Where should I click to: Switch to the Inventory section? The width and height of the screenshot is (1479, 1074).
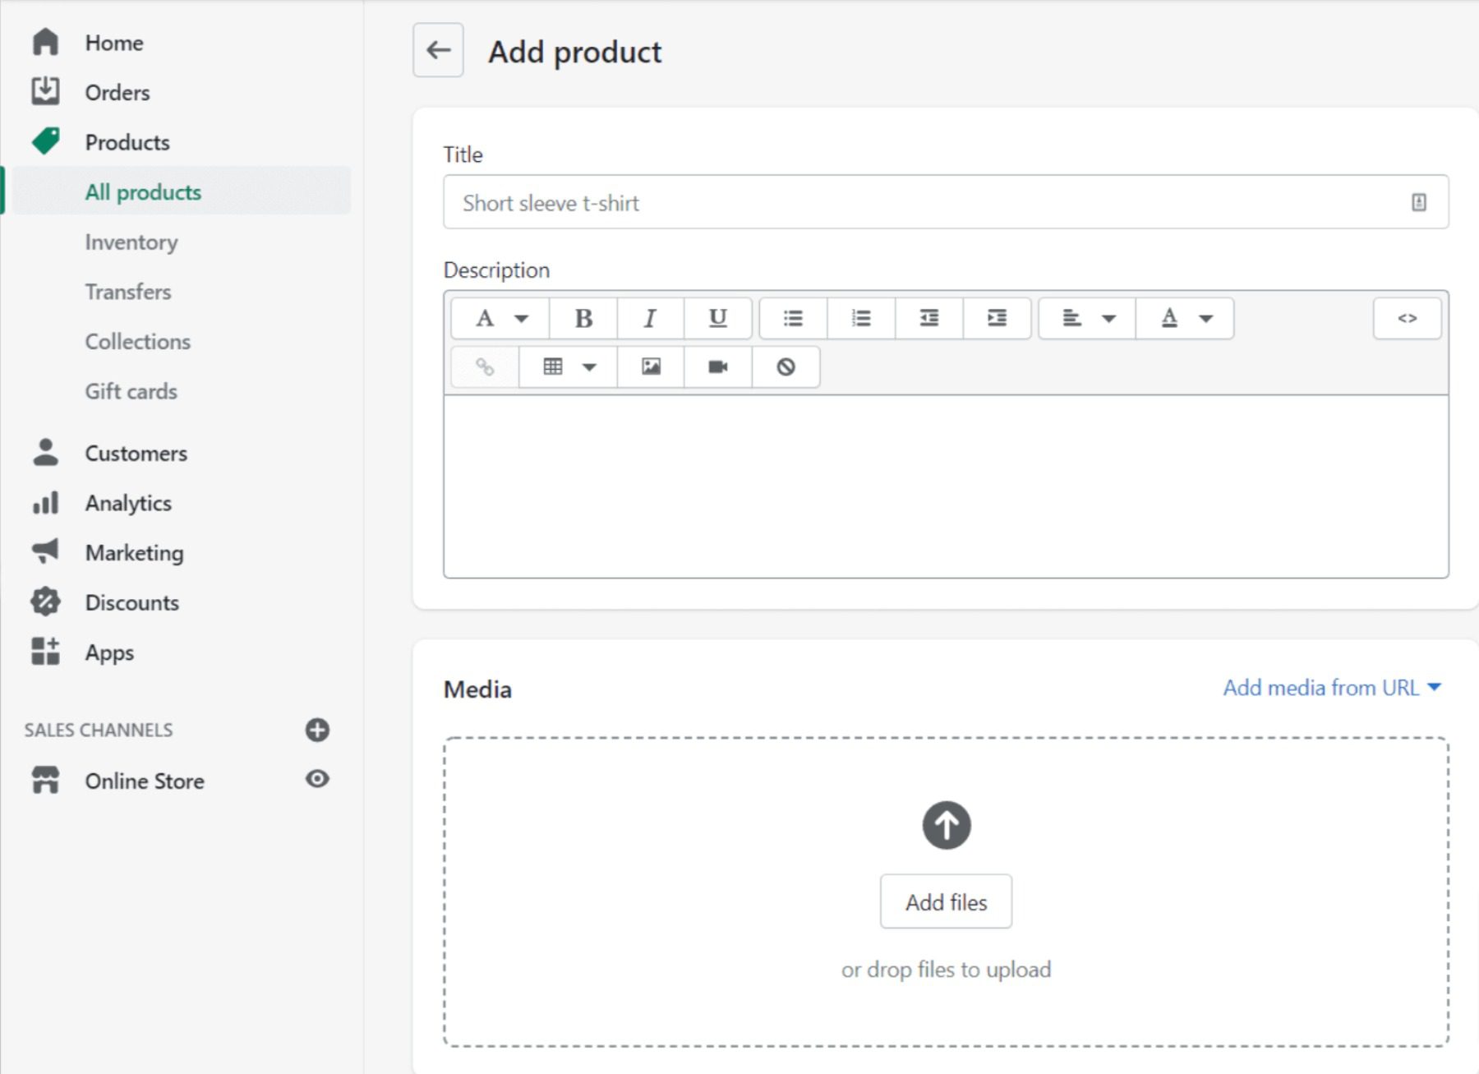131,242
